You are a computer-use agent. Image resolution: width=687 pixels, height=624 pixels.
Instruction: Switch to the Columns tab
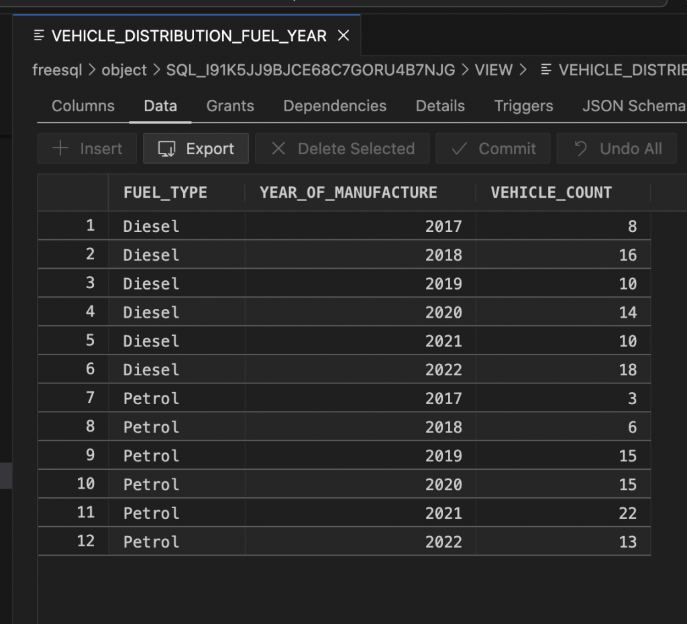[x=83, y=105]
